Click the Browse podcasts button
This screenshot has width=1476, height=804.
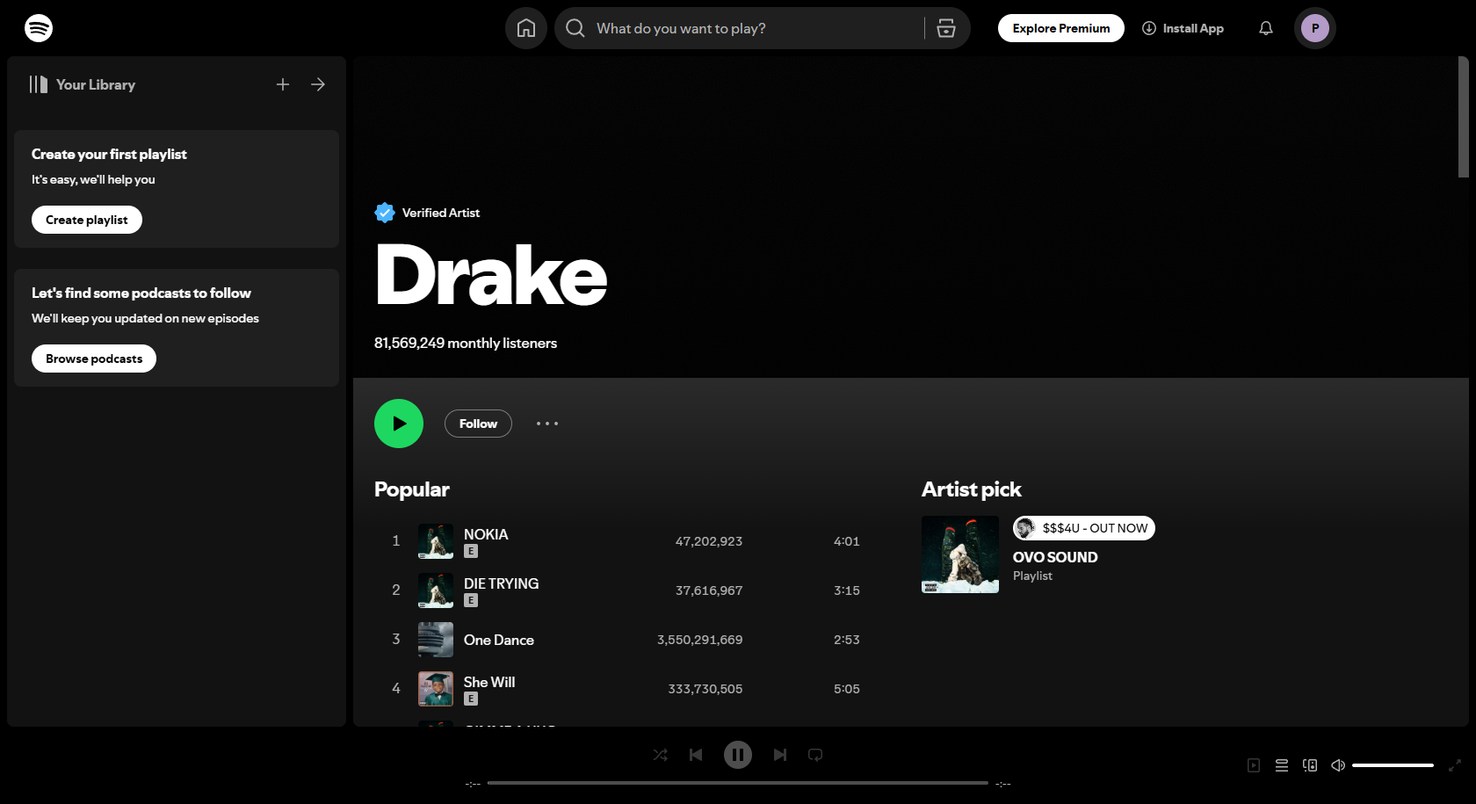(x=94, y=359)
